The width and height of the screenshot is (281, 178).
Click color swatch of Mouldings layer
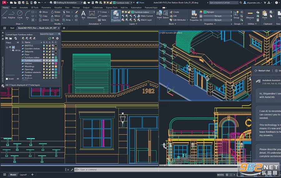click(x=56, y=66)
